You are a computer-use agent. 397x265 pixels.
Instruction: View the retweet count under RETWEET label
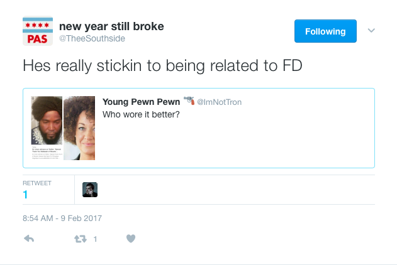pos(25,195)
